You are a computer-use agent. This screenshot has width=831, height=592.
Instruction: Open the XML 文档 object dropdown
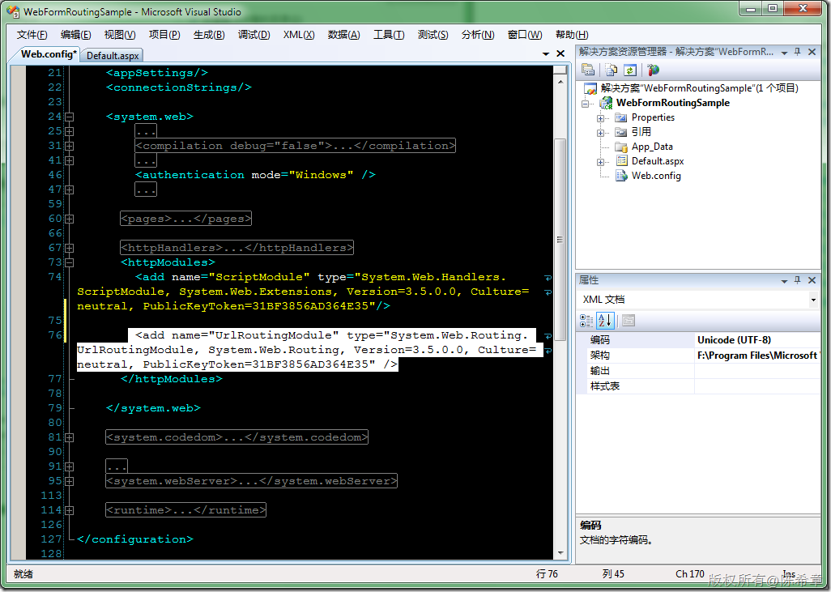(813, 300)
